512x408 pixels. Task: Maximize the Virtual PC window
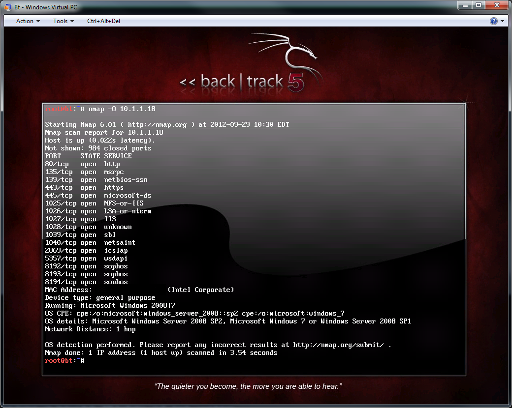pyautogui.click(x=479, y=5)
